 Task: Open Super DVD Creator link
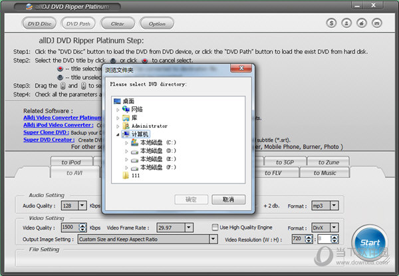pyautogui.click(x=49, y=140)
